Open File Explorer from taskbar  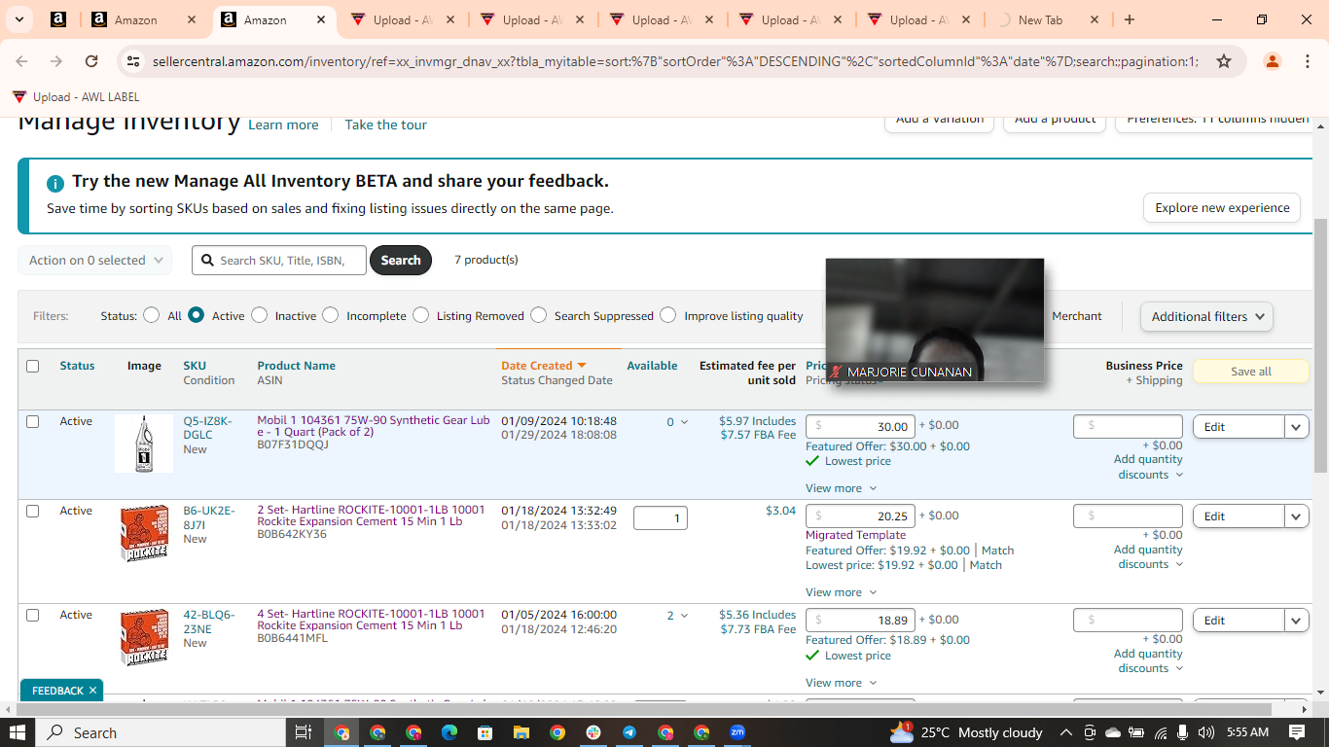[x=521, y=732]
